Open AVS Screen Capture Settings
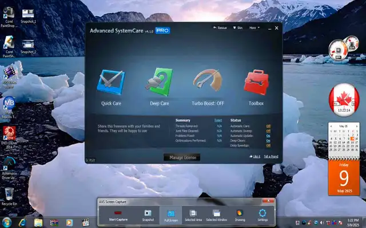Image resolution: width=366 pixels, height=228 pixels. click(x=262, y=215)
